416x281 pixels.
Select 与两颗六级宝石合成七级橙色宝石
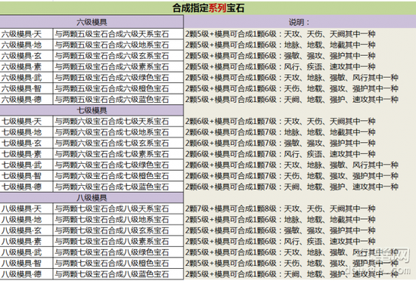118,176
